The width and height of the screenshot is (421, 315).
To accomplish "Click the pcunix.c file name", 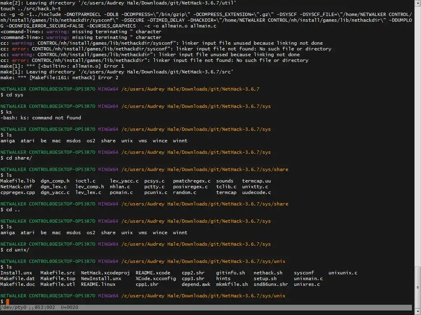I will click(x=156, y=193).
